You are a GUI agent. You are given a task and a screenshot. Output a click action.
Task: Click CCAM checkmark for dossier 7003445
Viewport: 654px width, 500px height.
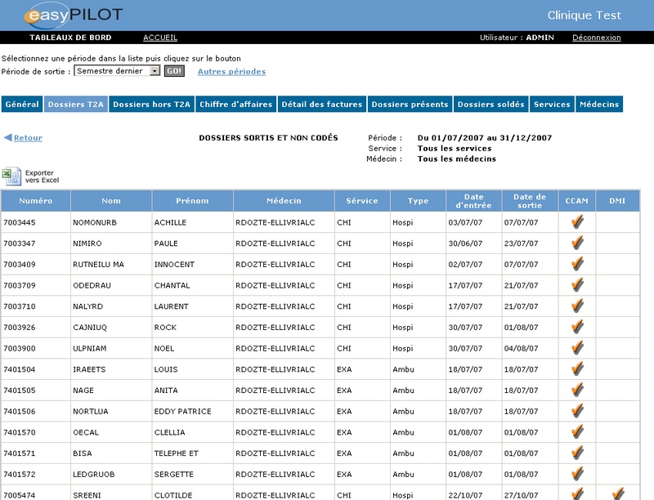(x=577, y=221)
